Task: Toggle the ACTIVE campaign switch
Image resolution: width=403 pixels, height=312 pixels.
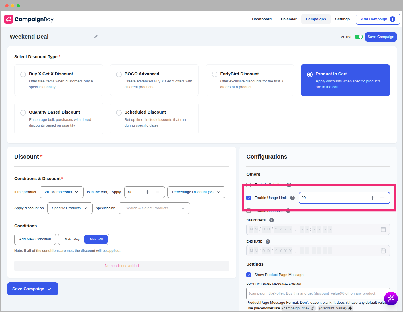Action: click(359, 37)
